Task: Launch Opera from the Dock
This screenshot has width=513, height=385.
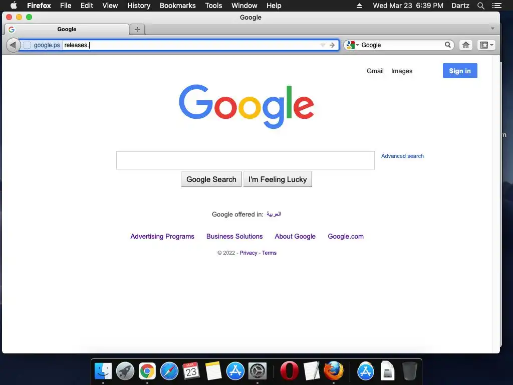Action: (289, 371)
